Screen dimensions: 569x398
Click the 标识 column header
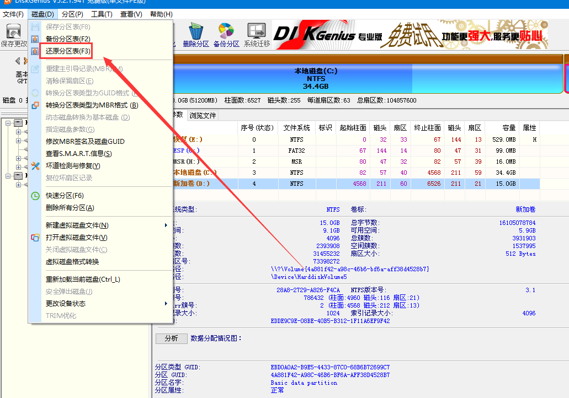pos(326,127)
